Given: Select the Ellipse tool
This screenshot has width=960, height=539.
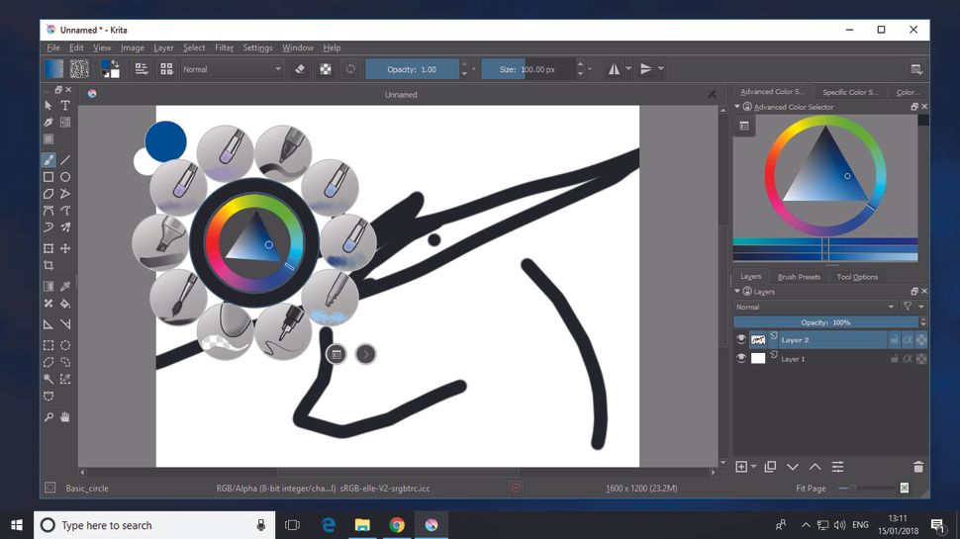Looking at the screenshot, I should [x=65, y=177].
